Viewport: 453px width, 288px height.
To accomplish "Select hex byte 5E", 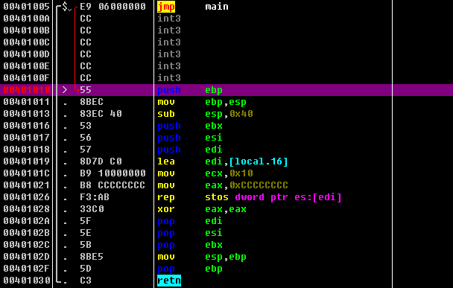I will [x=86, y=233].
